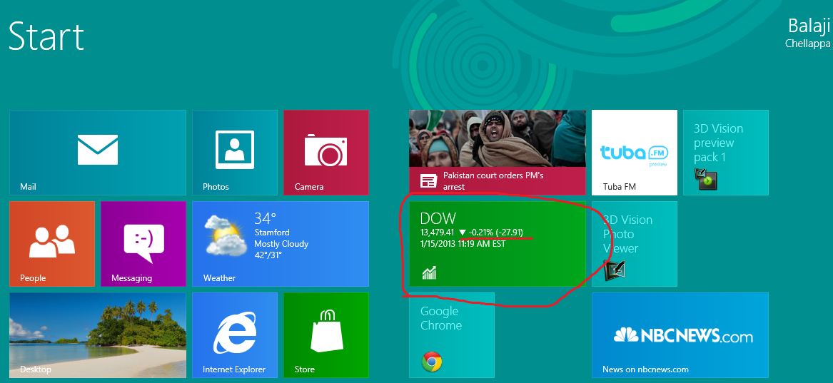Open the news tile about Pakistan court
The height and width of the screenshot is (383, 833).
(498, 152)
